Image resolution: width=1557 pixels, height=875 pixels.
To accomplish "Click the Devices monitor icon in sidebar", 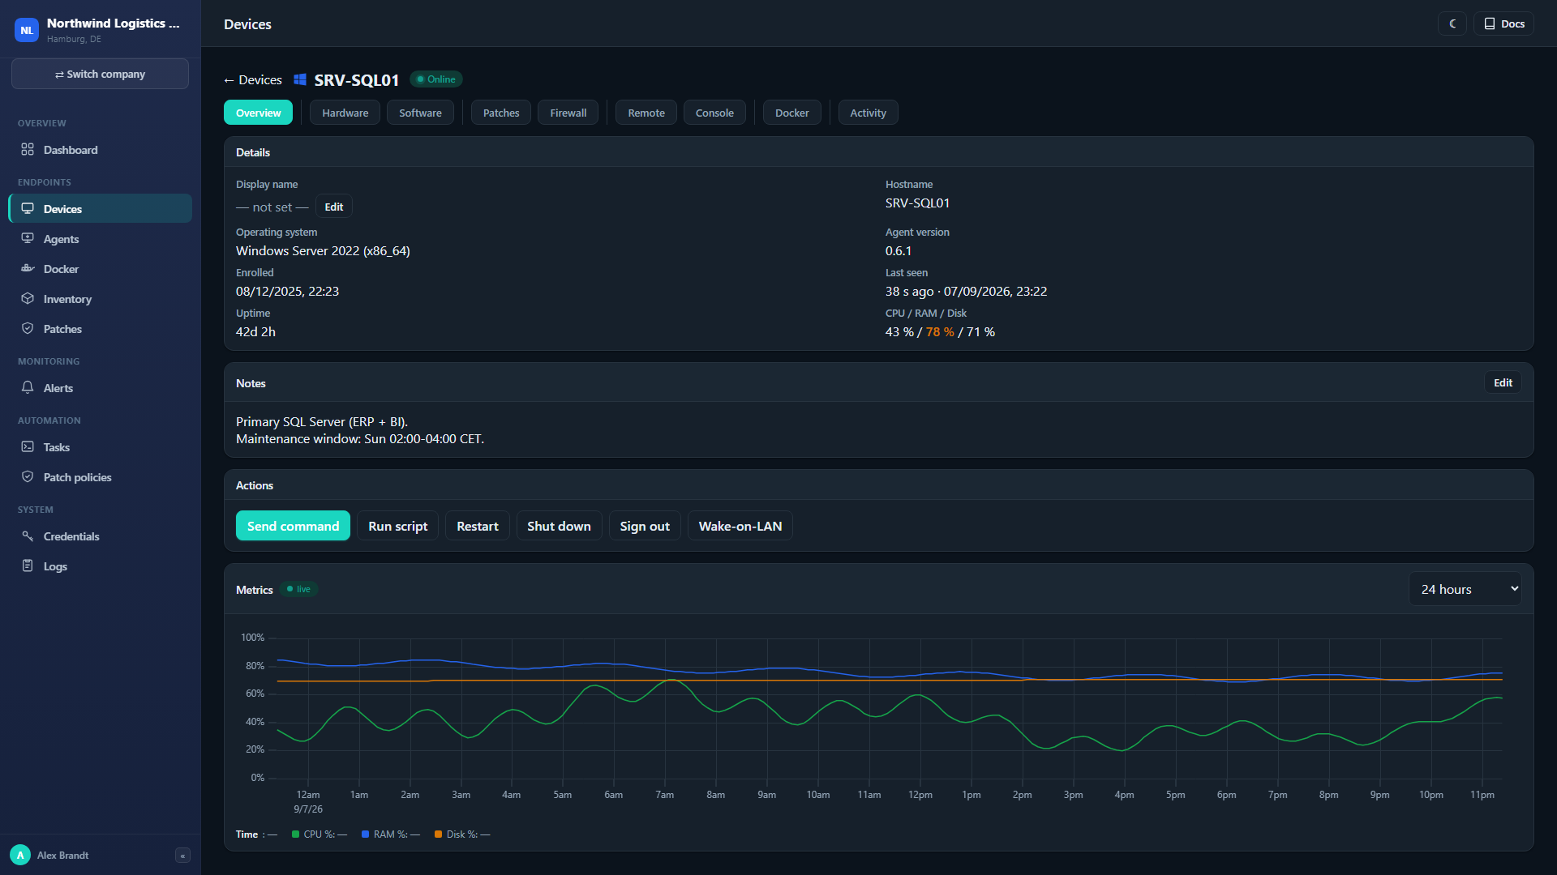I will [x=28, y=209].
